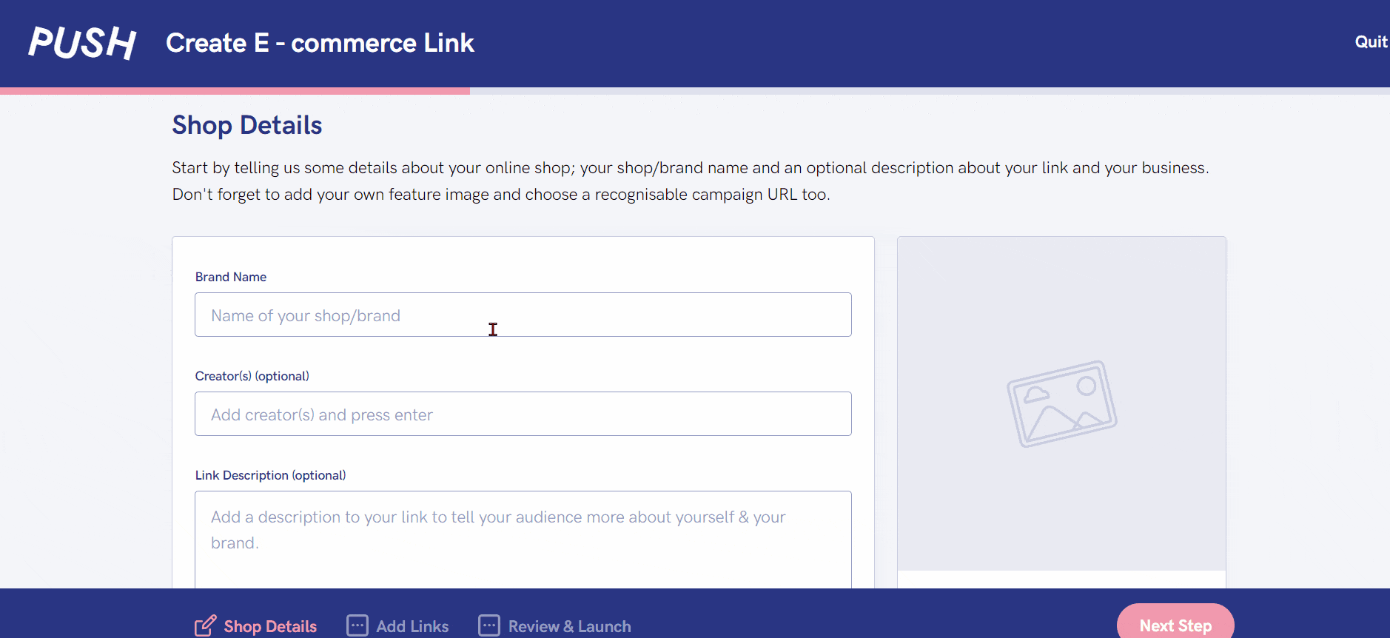The height and width of the screenshot is (638, 1390).
Task: Click the feature image placeholder icon
Action: pyautogui.click(x=1062, y=404)
